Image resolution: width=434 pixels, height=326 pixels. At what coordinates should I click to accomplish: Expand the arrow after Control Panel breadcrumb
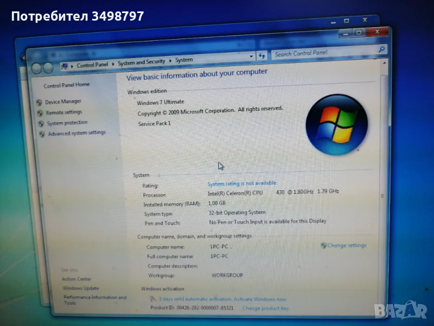pos(113,64)
